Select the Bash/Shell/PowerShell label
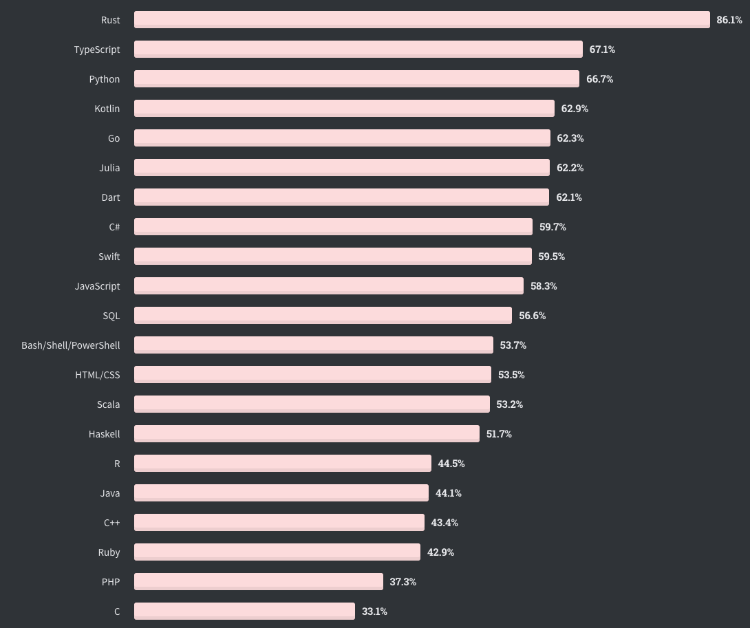The width and height of the screenshot is (750, 628). [x=71, y=345]
